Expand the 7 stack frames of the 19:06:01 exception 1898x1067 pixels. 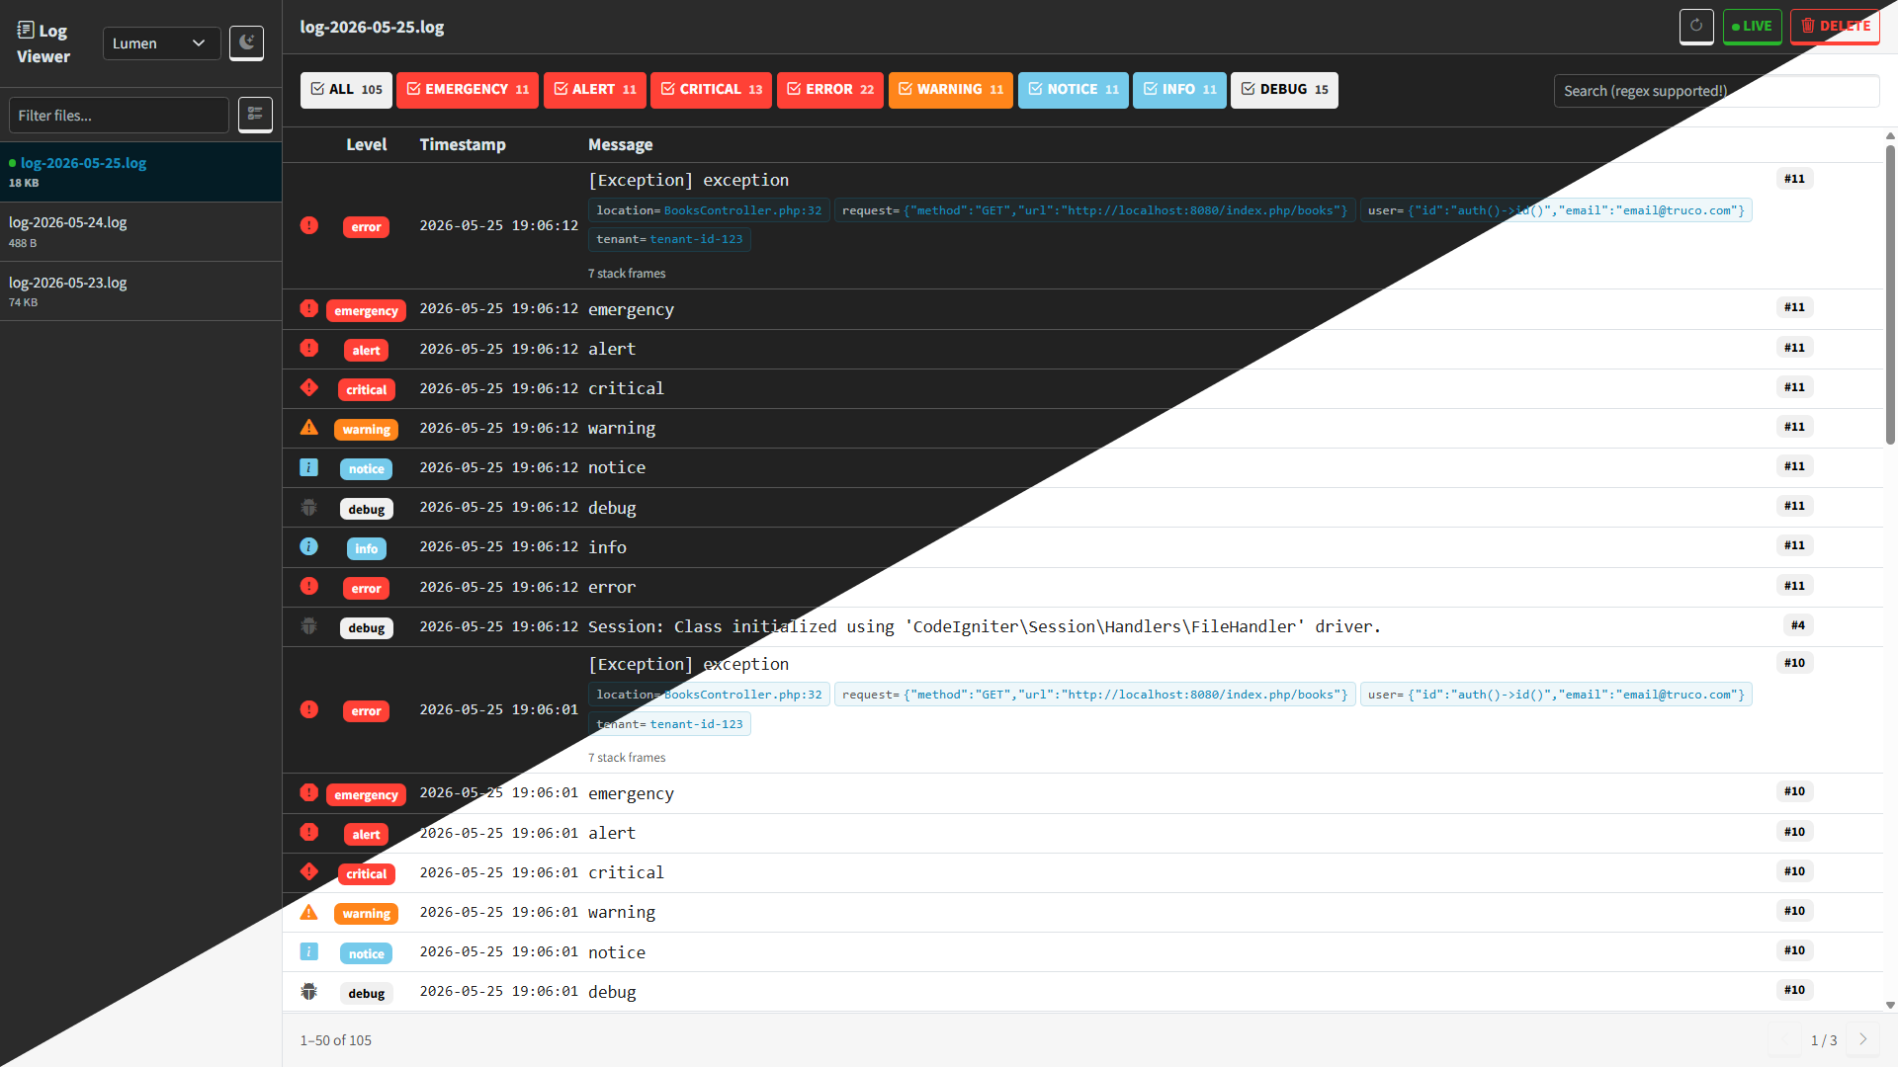(627, 758)
